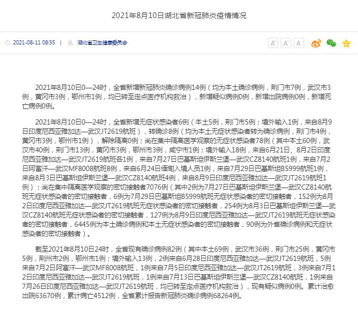Screen dimensions: 358x310
Task: Click the clock icon beside publish date
Action: [7, 43]
